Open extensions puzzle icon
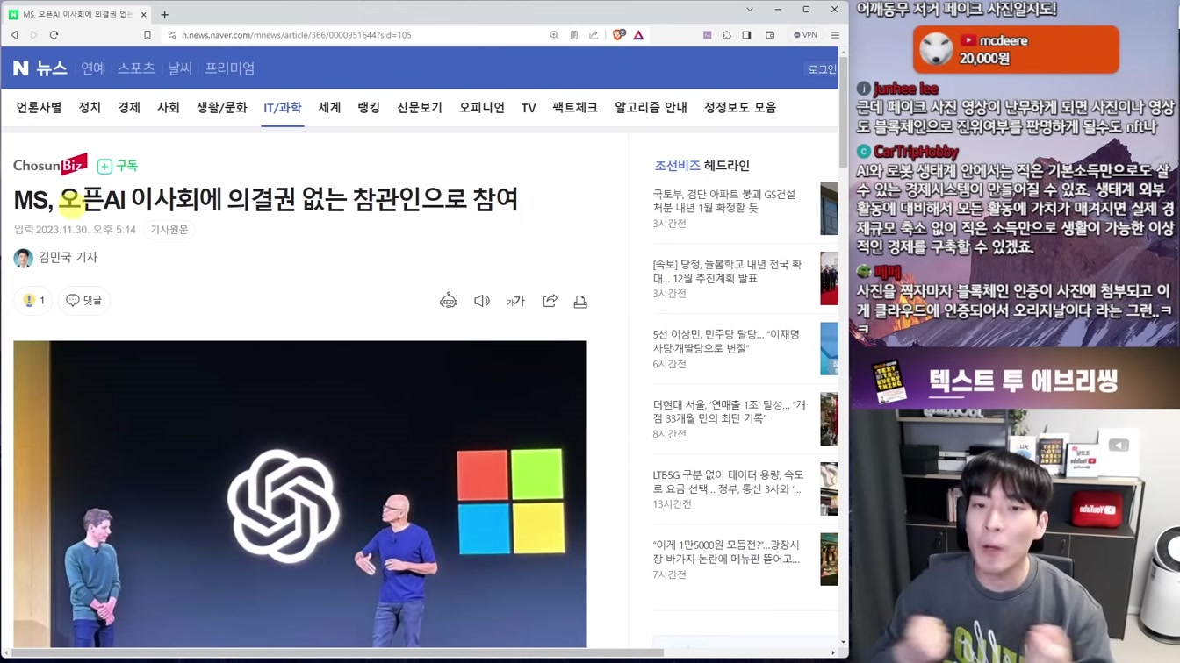1180x663 pixels. (727, 35)
